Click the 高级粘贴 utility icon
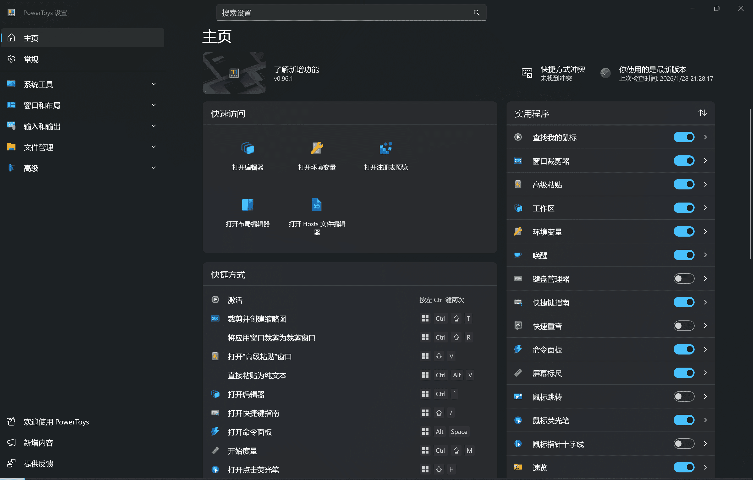753x480 pixels. coord(518,184)
